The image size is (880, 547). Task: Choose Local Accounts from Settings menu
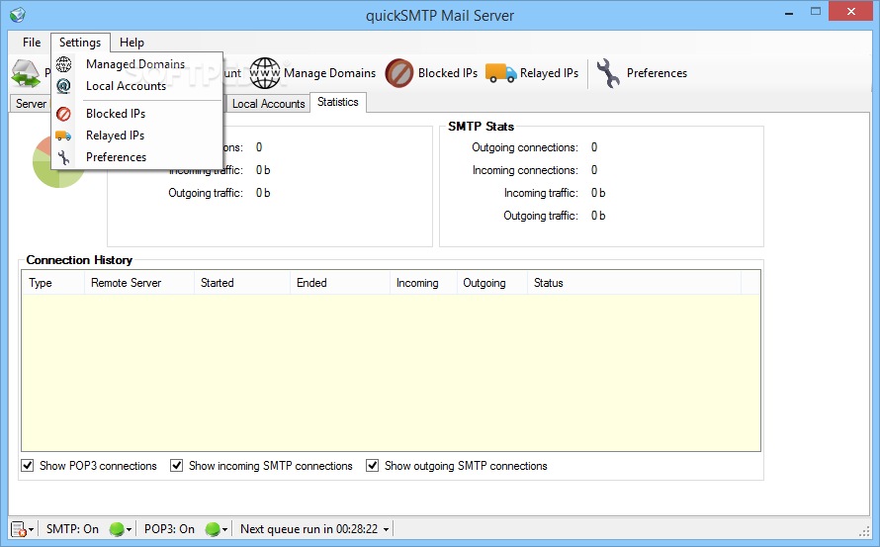coord(136,86)
